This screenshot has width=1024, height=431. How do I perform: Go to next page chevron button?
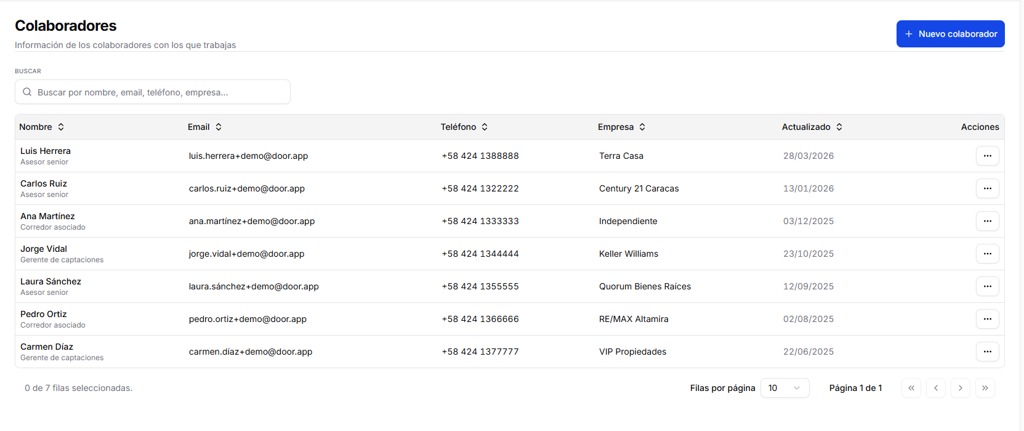961,388
